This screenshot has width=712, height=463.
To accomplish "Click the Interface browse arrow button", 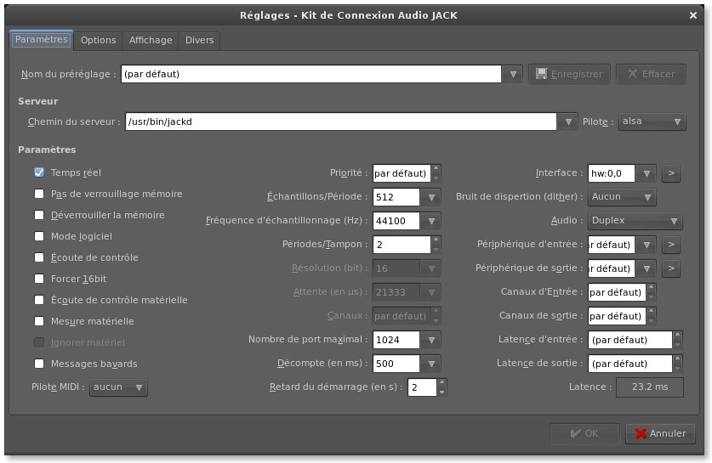I will (x=670, y=173).
